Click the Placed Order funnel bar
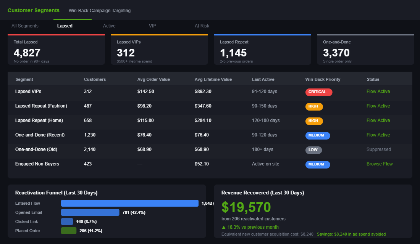The image size is (420, 244). (x=69, y=231)
